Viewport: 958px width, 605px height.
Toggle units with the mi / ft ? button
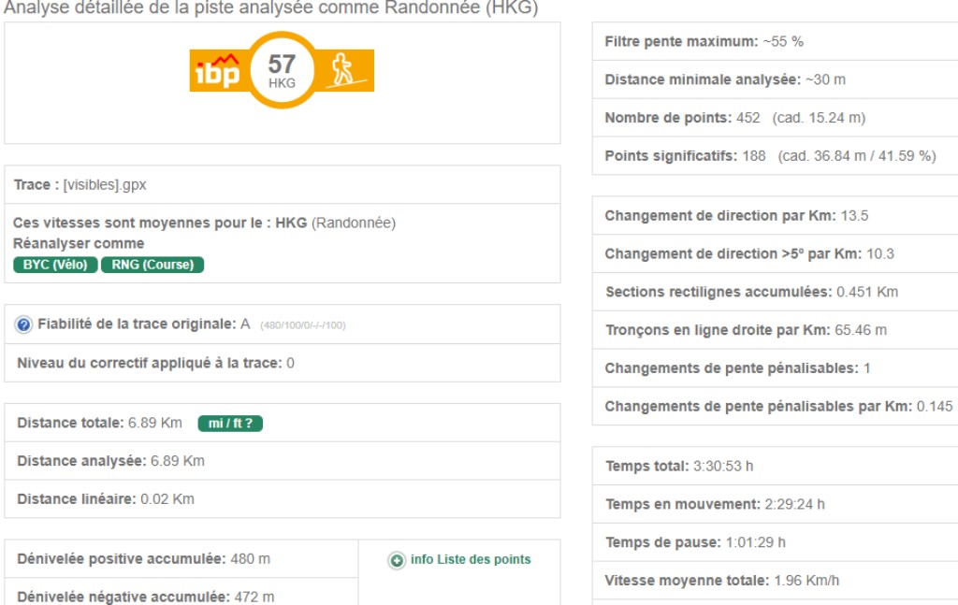[230, 424]
